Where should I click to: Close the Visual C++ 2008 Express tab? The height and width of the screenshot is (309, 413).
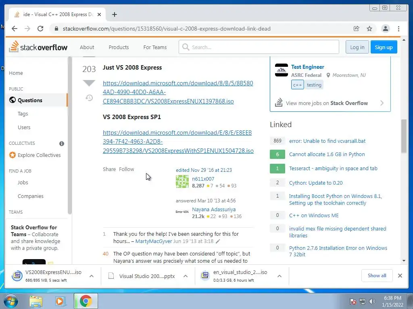pyautogui.click(x=99, y=14)
